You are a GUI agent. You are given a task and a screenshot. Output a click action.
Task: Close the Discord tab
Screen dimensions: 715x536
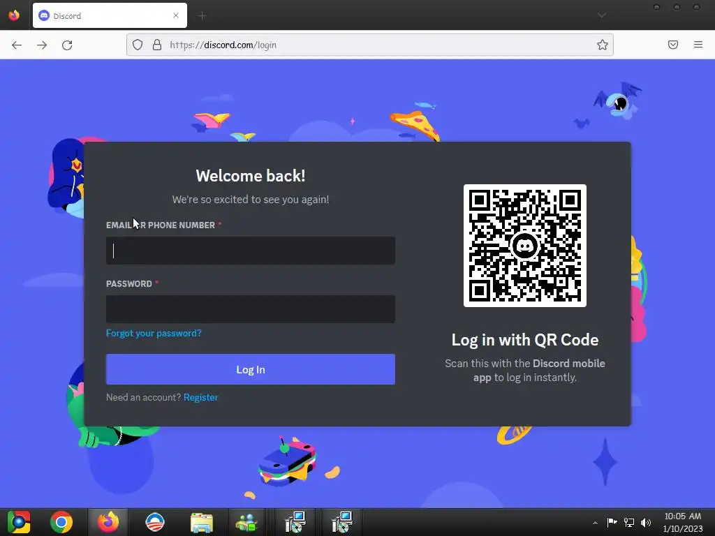[176, 15]
